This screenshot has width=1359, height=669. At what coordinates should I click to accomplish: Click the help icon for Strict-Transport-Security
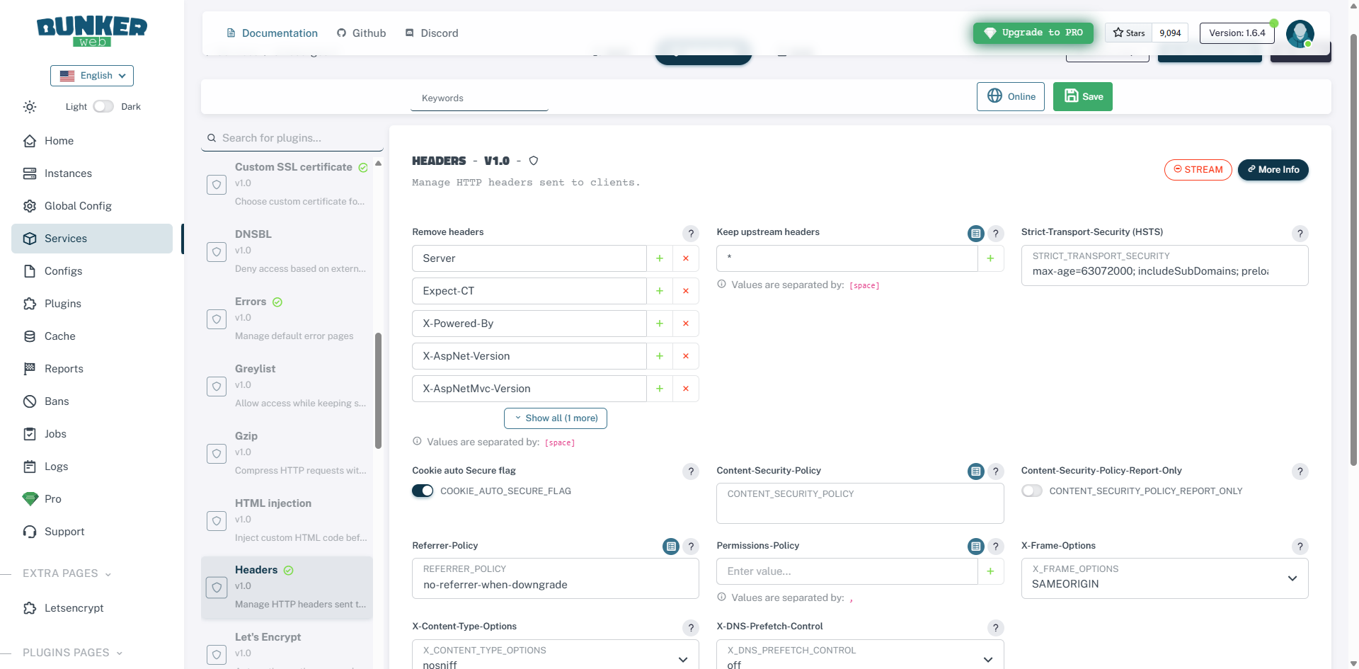(x=1299, y=234)
